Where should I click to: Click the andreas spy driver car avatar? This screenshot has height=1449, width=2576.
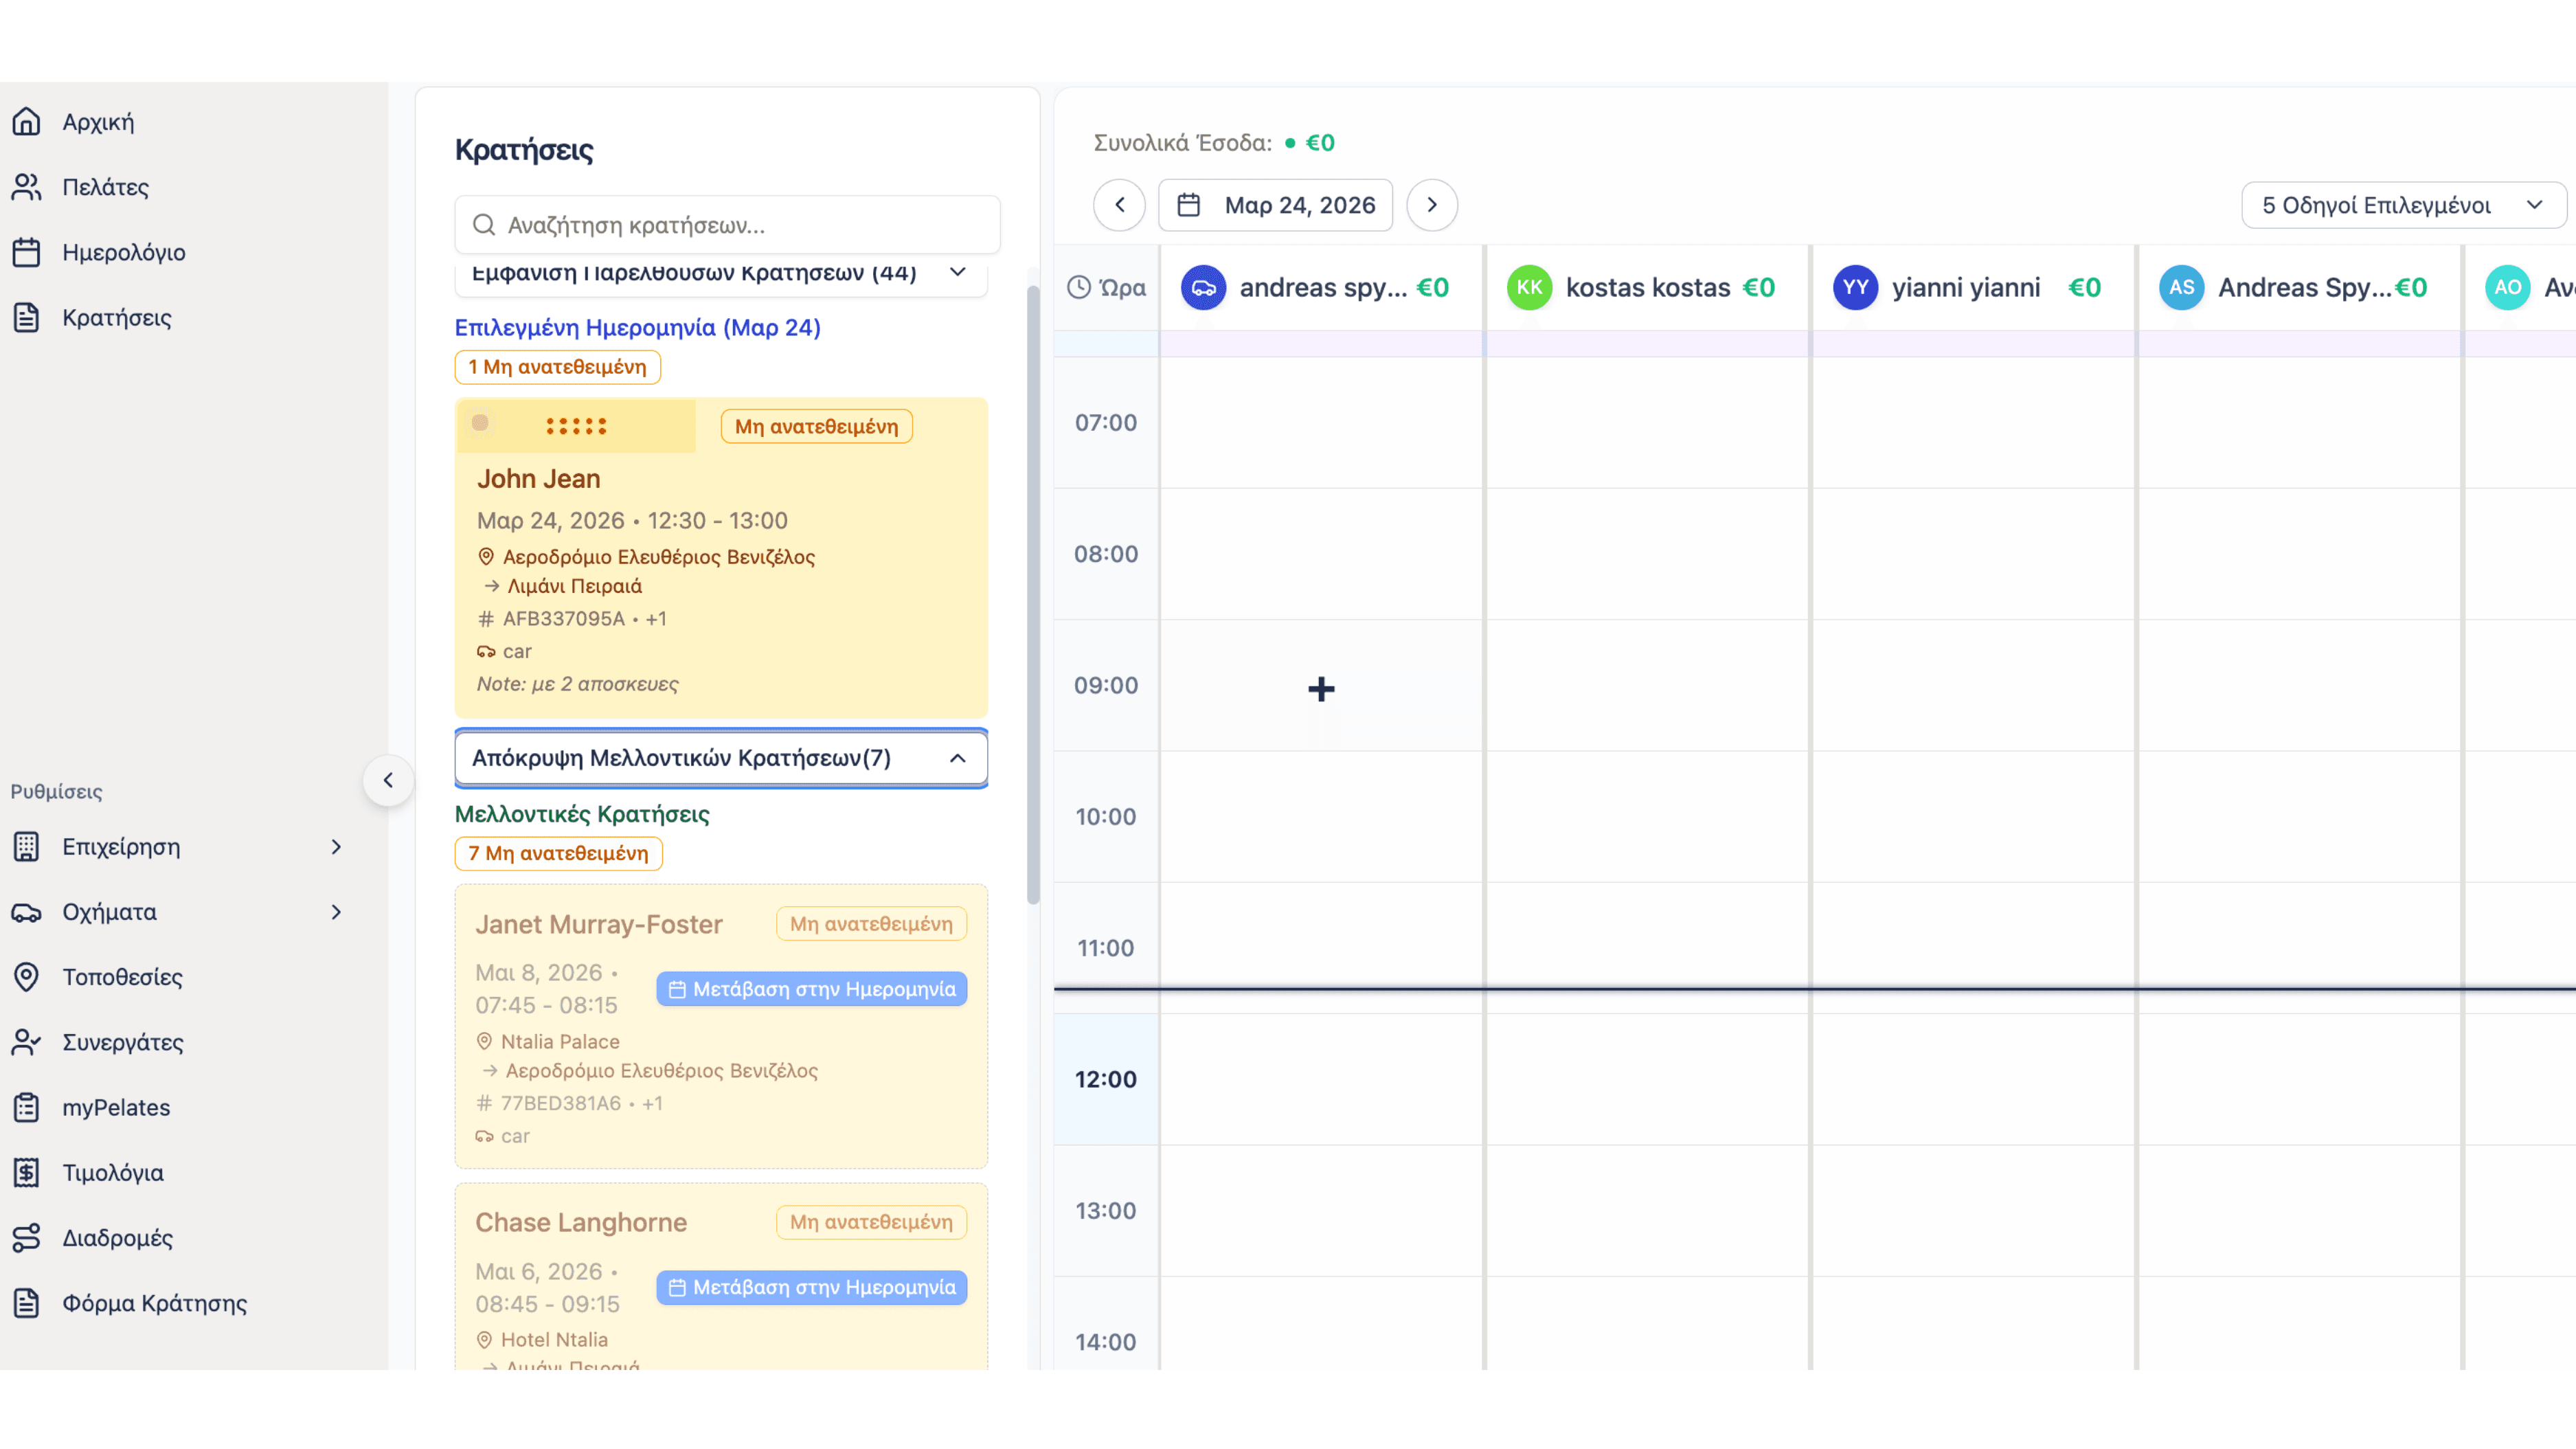click(x=1203, y=288)
